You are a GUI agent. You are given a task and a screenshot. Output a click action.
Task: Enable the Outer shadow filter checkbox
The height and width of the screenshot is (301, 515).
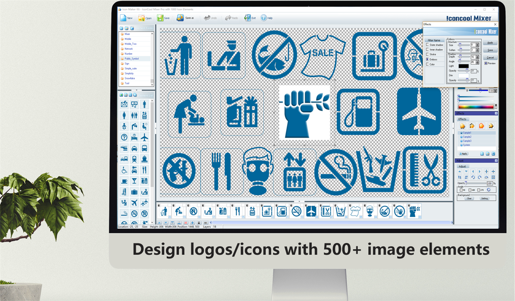pyautogui.click(x=427, y=45)
